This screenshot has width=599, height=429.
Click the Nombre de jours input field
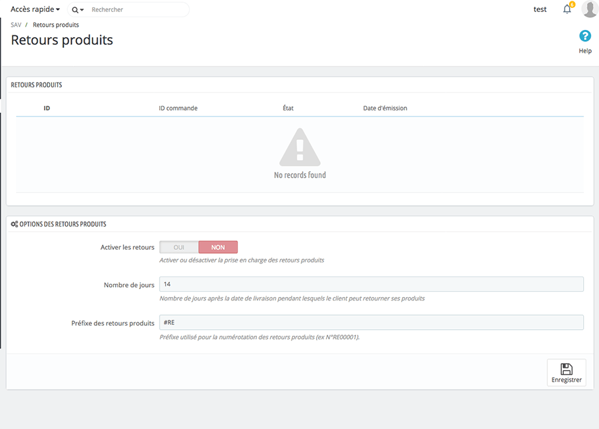pyautogui.click(x=371, y=284)
